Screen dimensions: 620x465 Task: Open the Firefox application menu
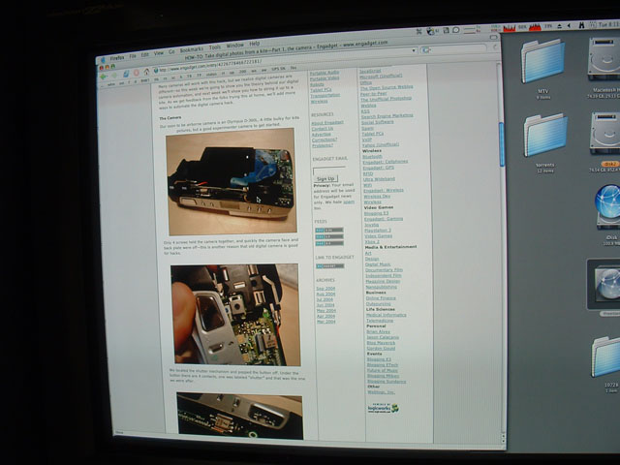click(111, 53)
